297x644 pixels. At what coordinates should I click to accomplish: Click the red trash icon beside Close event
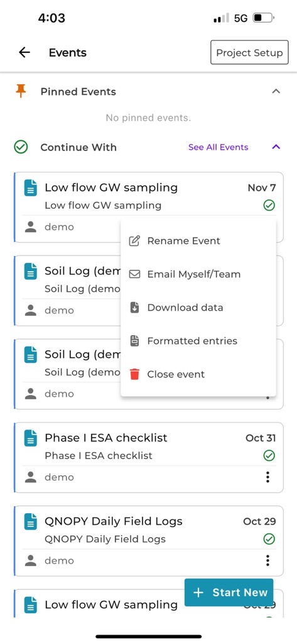coord(134,374)
